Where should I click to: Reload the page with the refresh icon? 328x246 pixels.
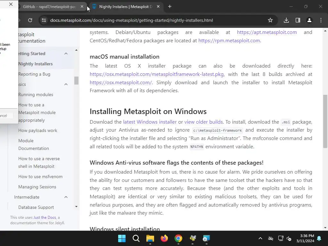pos(30,20)
